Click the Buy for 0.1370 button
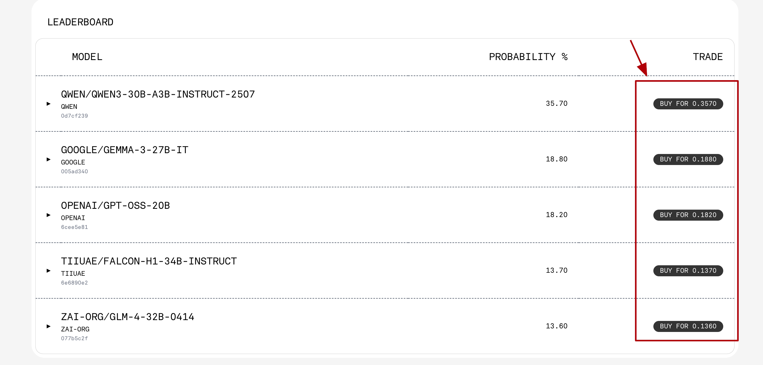This screenshot has height=365, width=763. [x=688, y=271]
